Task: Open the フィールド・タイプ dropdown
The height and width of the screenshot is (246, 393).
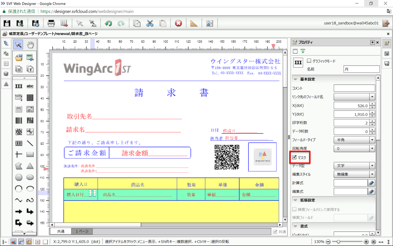Action: pyautogui.click(x=372, y=140)
